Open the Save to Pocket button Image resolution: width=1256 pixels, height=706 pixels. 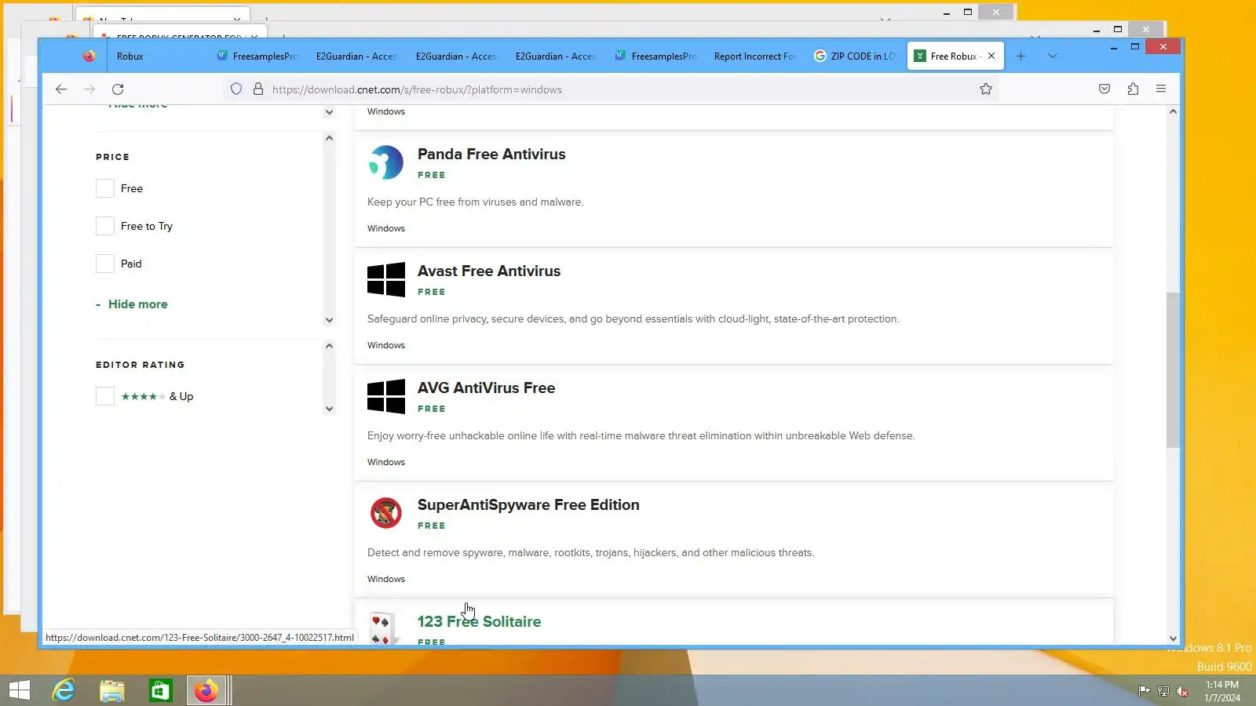(1104, 89)
